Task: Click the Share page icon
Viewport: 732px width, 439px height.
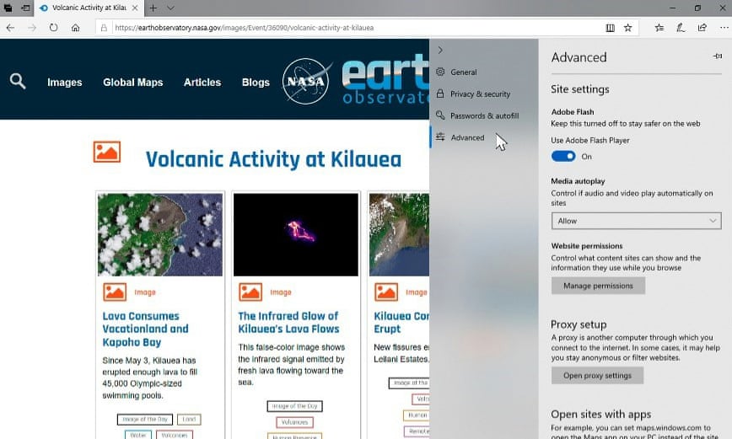Action: tap(702, 28)
